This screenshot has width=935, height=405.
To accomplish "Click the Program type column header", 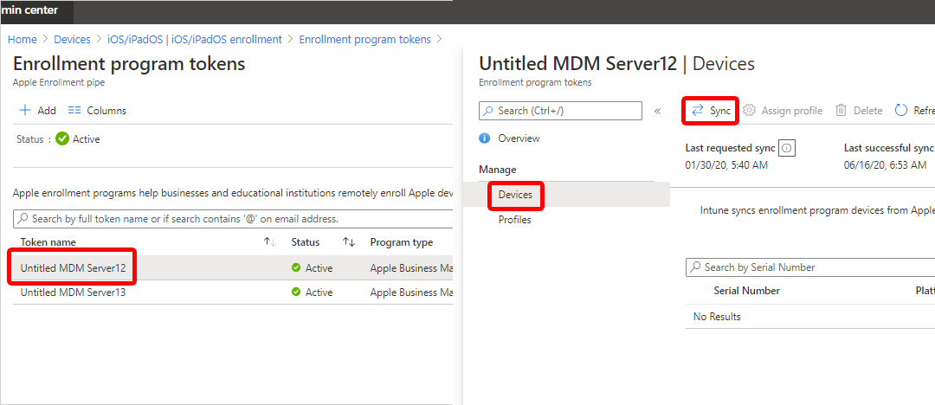I will [x=402, y=242].
